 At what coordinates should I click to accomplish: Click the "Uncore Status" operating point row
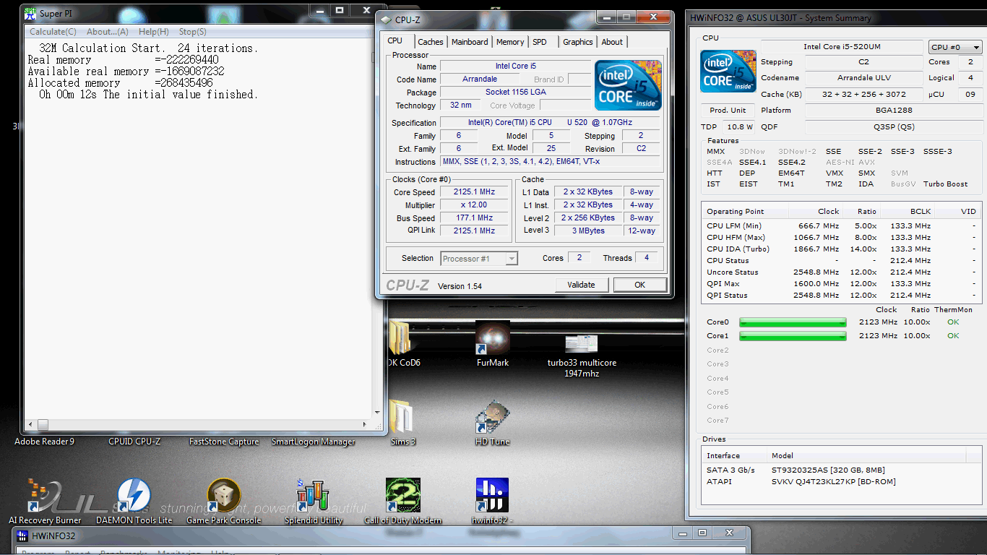[x=842, y=272]
